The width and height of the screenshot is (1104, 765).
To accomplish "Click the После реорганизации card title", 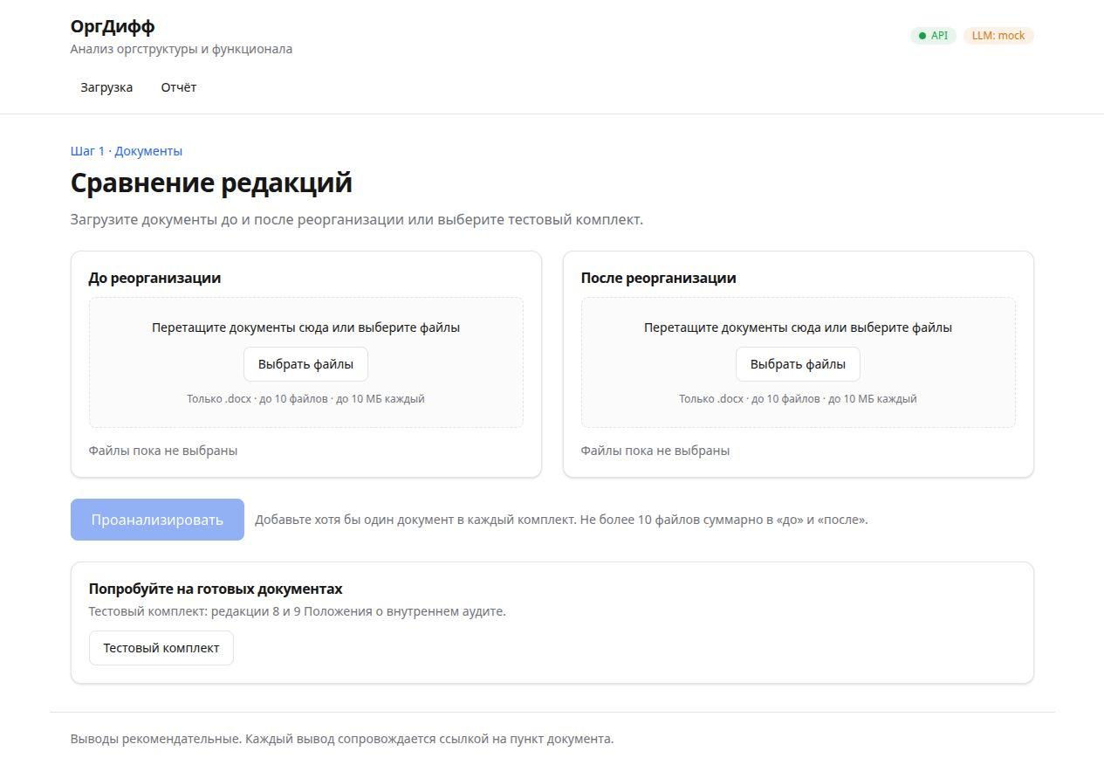I will [659, 278].
